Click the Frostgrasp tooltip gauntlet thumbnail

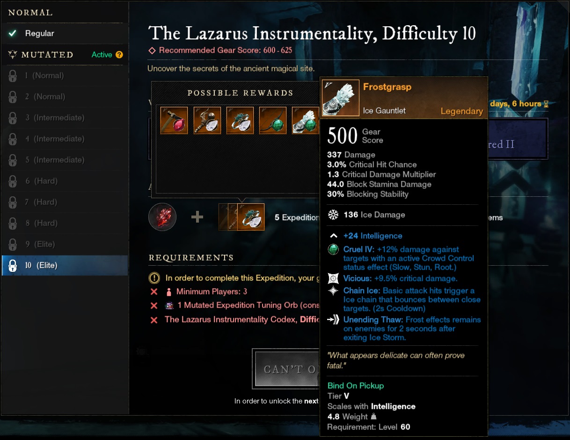(x=341, y=98)
